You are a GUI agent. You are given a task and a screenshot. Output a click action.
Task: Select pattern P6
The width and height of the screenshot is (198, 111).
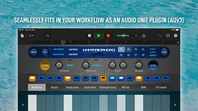[x=128, y=55]
